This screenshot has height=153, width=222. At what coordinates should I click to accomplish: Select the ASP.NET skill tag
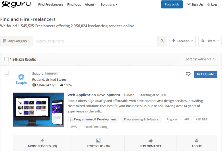pos(202,119)
